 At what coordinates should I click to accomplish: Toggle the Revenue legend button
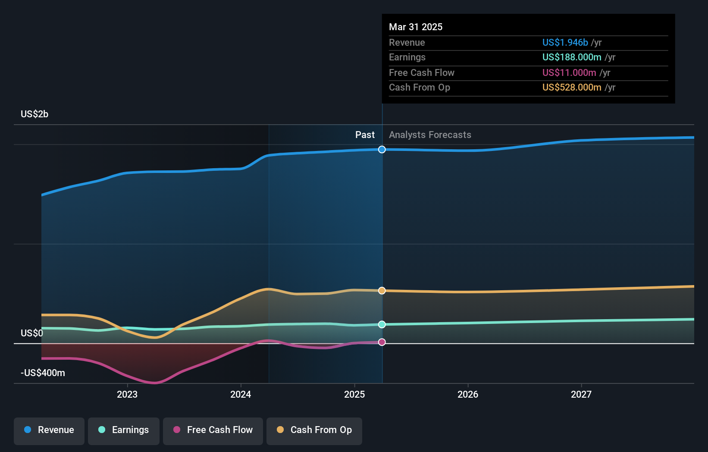[49, 431]
